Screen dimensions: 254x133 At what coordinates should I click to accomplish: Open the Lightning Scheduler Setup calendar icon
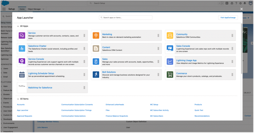22,75
